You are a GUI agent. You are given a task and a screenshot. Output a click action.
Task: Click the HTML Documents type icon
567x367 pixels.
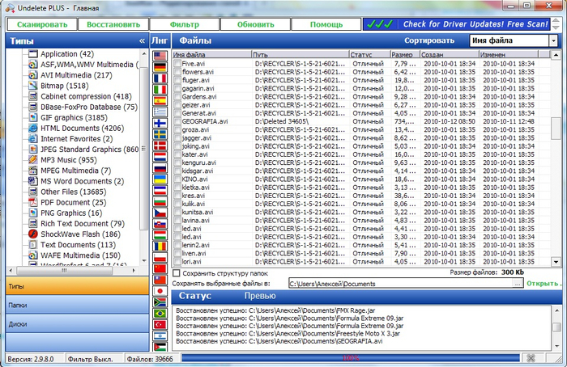[33, 128]
